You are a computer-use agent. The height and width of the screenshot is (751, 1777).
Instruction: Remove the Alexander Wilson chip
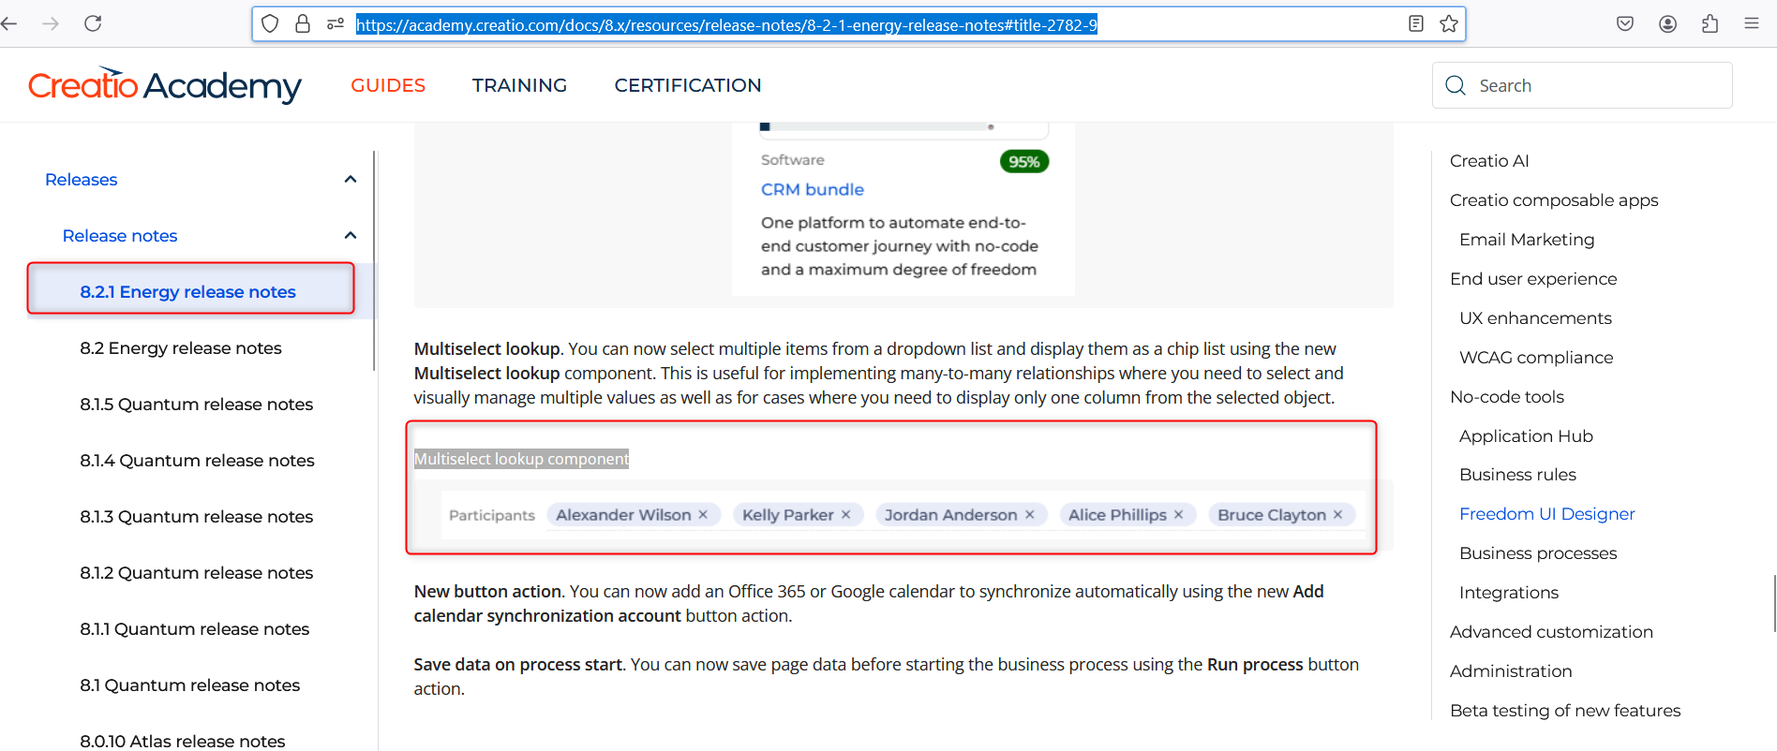coord(703,515)
